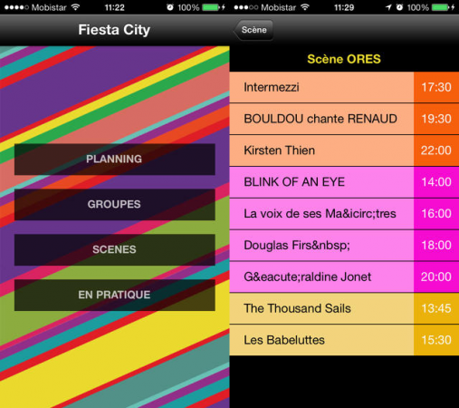This screenshot has width=459, height=408.
Task: Select the Intermezzi performance row
Action: tap(344, 87)
